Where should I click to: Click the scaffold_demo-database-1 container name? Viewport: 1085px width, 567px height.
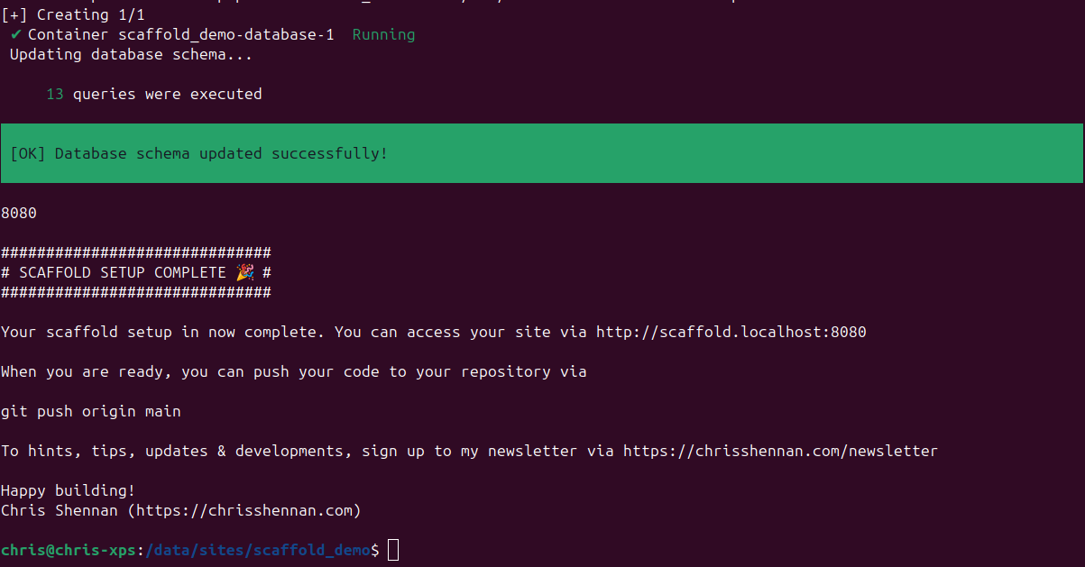(225, 35)
